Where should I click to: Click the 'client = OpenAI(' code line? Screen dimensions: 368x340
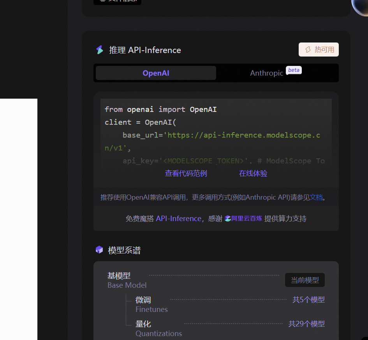(x=140, y=122)
